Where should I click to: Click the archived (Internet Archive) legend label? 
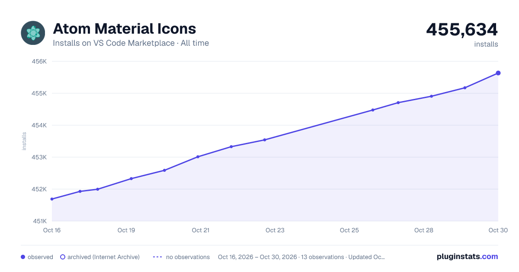click(103, 257)
